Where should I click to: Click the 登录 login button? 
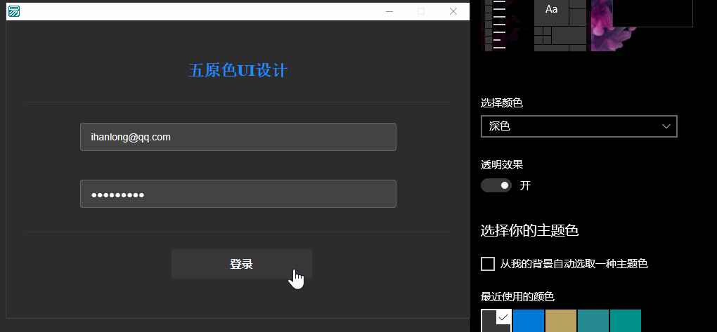241,264
